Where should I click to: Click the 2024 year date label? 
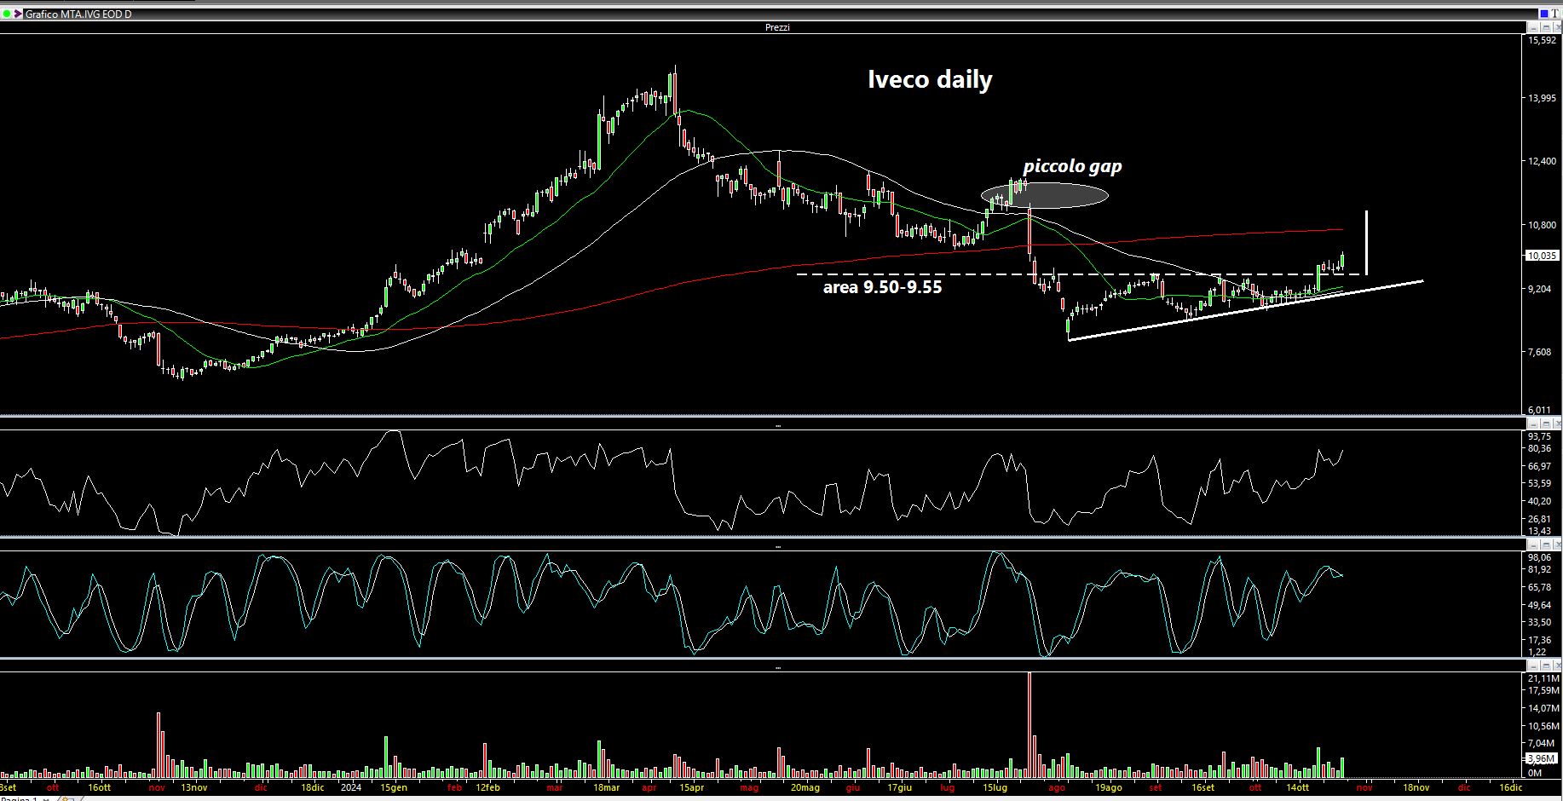click(x=350, y=787)
